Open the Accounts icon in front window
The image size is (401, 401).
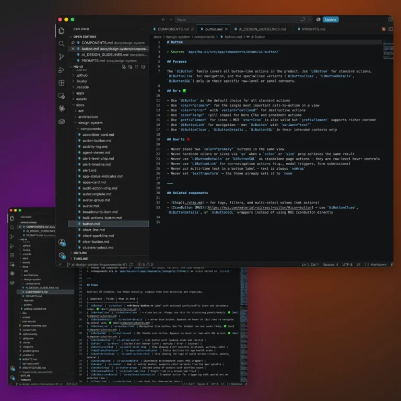coord(62,242)
